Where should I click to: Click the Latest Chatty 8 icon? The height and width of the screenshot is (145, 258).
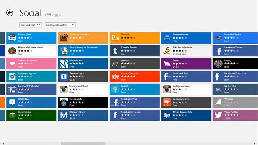115,77
